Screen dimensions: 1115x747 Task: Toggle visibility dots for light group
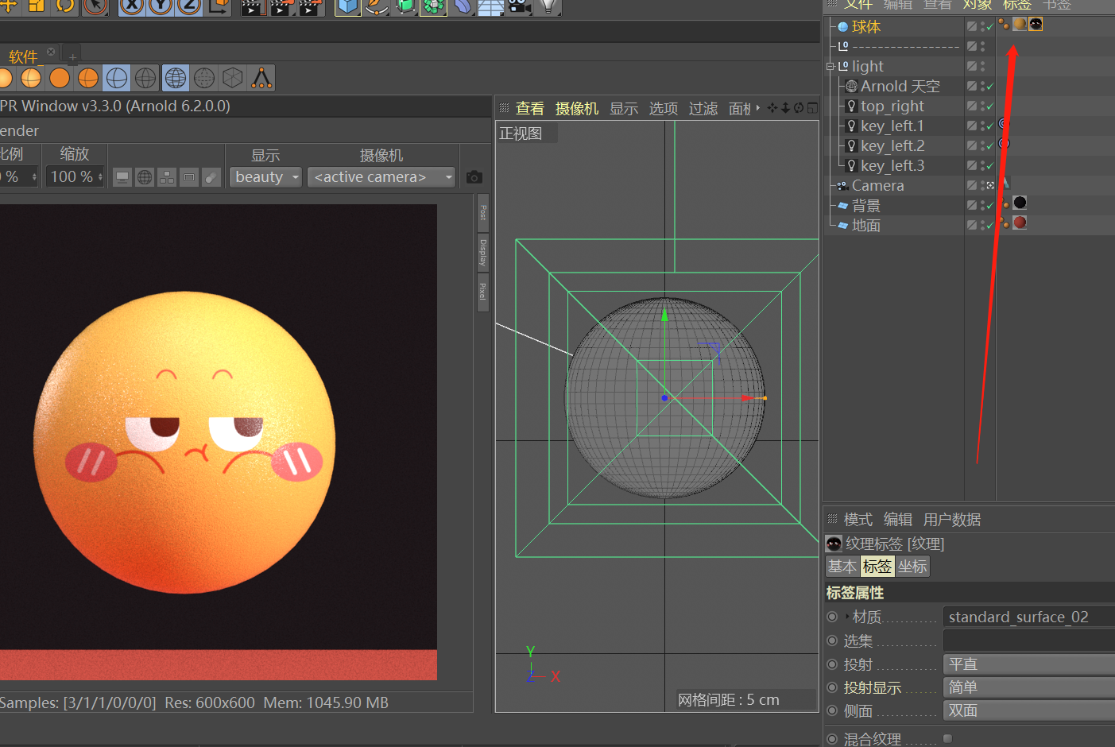(x=982, y=66)
